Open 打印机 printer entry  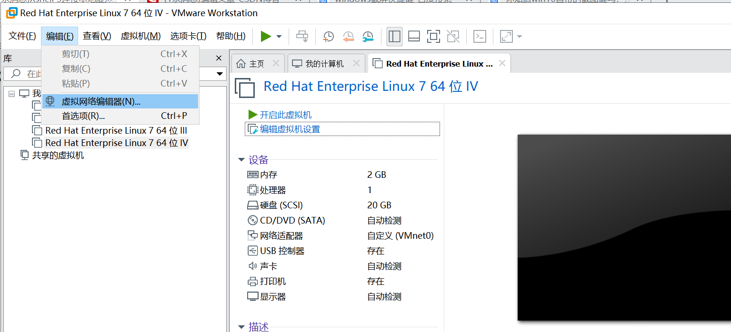click(x=273, y=281)
